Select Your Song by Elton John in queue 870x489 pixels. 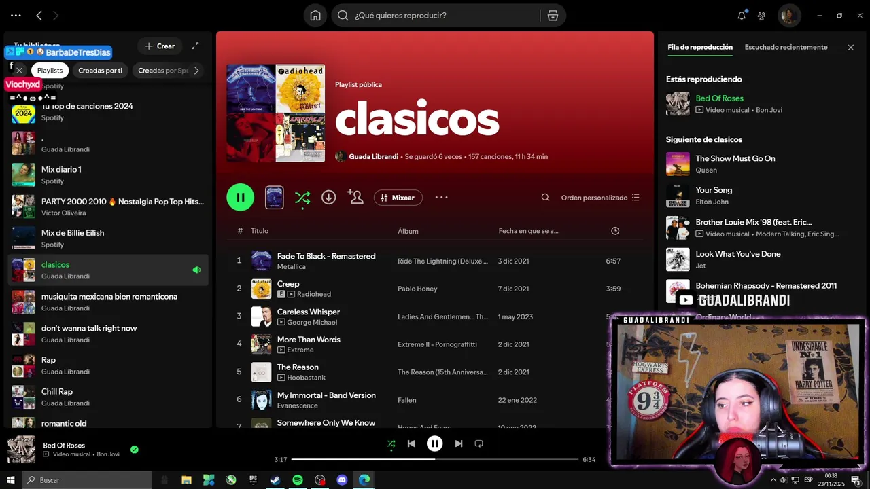pyautogui.click(x=760, y=196)
